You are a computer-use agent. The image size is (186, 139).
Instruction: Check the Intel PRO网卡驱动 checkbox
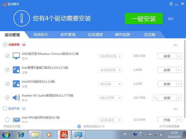tap(7, 120)
